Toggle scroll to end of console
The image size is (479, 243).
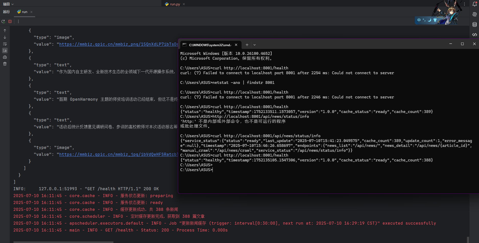click(x=5, y=50)
